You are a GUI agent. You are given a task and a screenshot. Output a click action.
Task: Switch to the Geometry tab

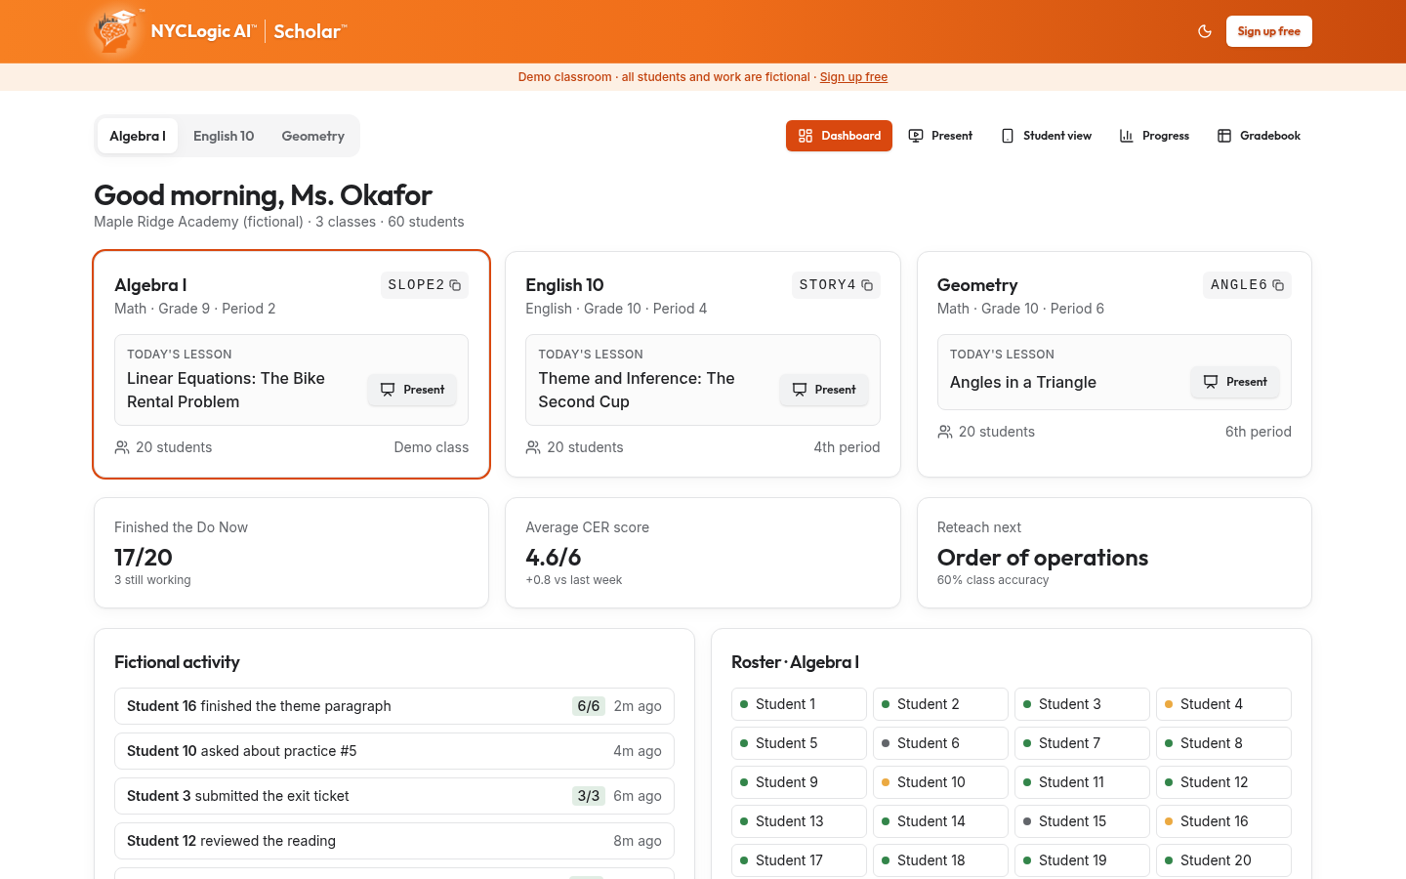pos(312,136)
